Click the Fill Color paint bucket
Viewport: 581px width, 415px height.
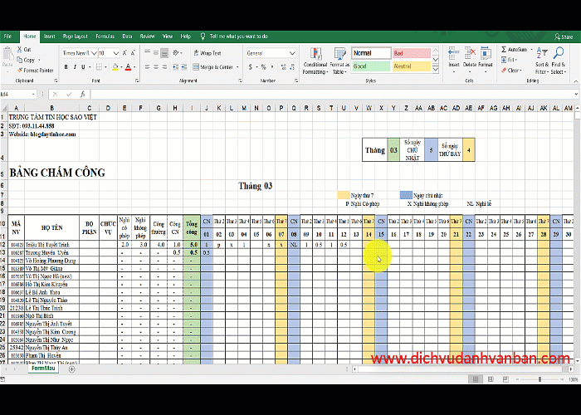coord(115,67)
